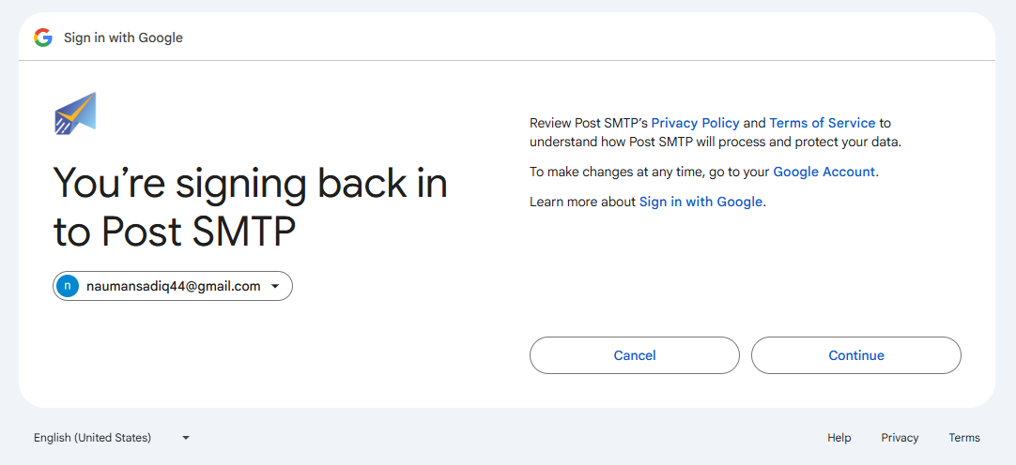The height and width of the screenshot is (465, 1016).
Task: Open Post SMTP's Terms of Service link
Action: (x=822, y=123)
